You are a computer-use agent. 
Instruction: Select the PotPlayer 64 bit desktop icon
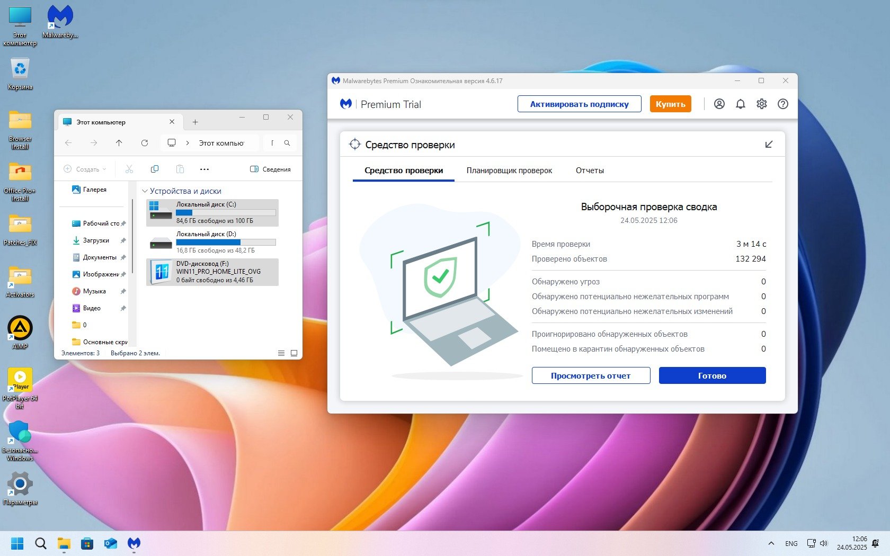pyautogui.click(x=20, y=388)
